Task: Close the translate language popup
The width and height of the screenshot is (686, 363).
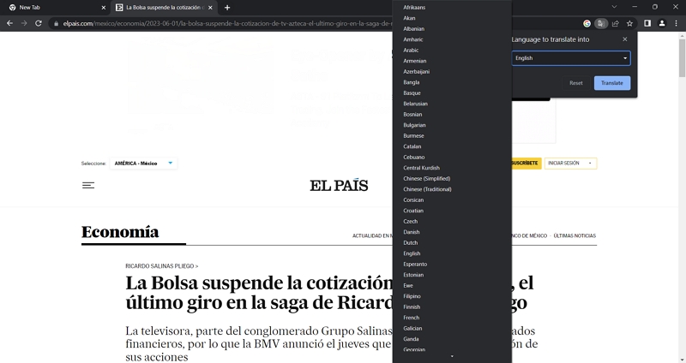Action: point(625,39)
